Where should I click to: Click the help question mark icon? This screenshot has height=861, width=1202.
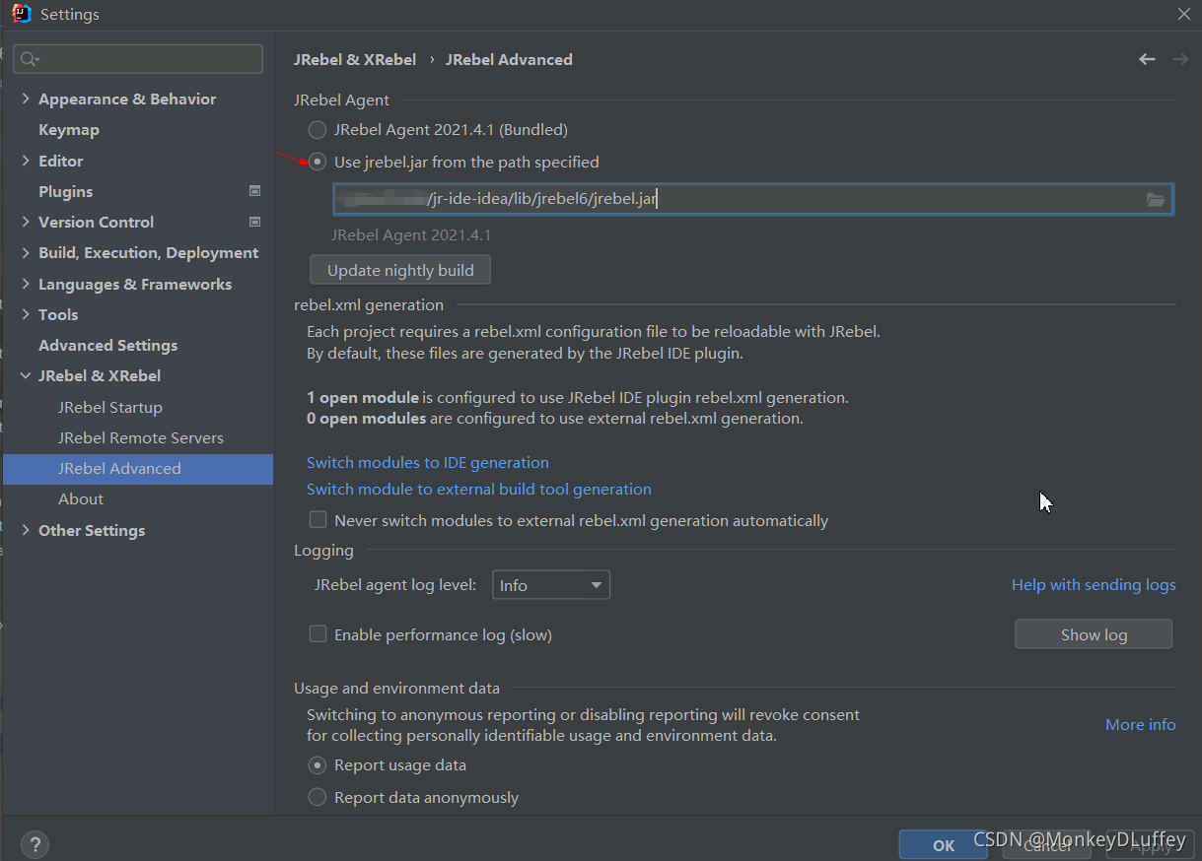click(x=35, y=844)
